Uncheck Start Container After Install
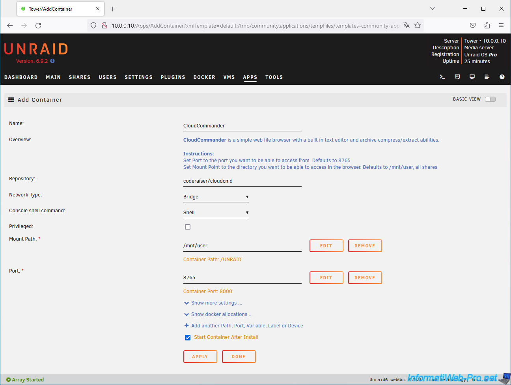Viewport: 511px width, 385px height. (188, 338)
